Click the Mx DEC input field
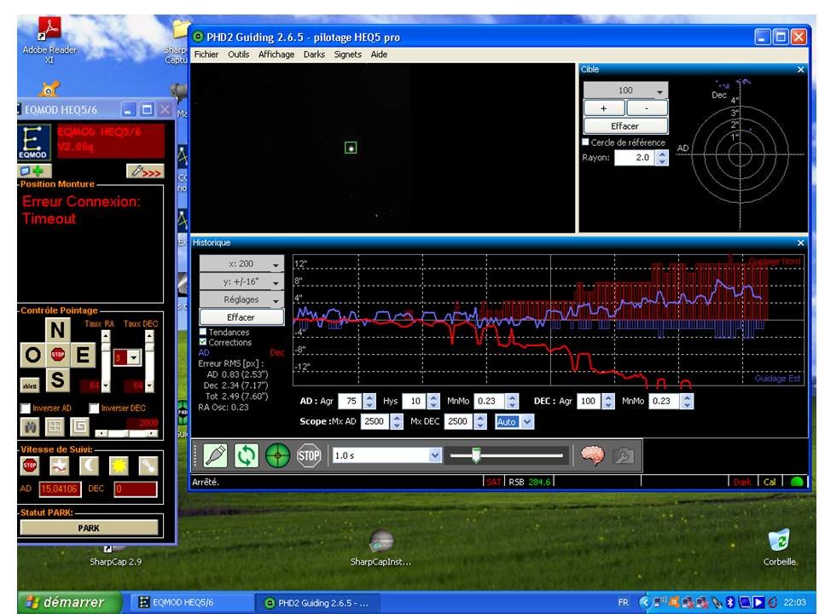This screenshot has width=819, height=614. coord(459,421)
